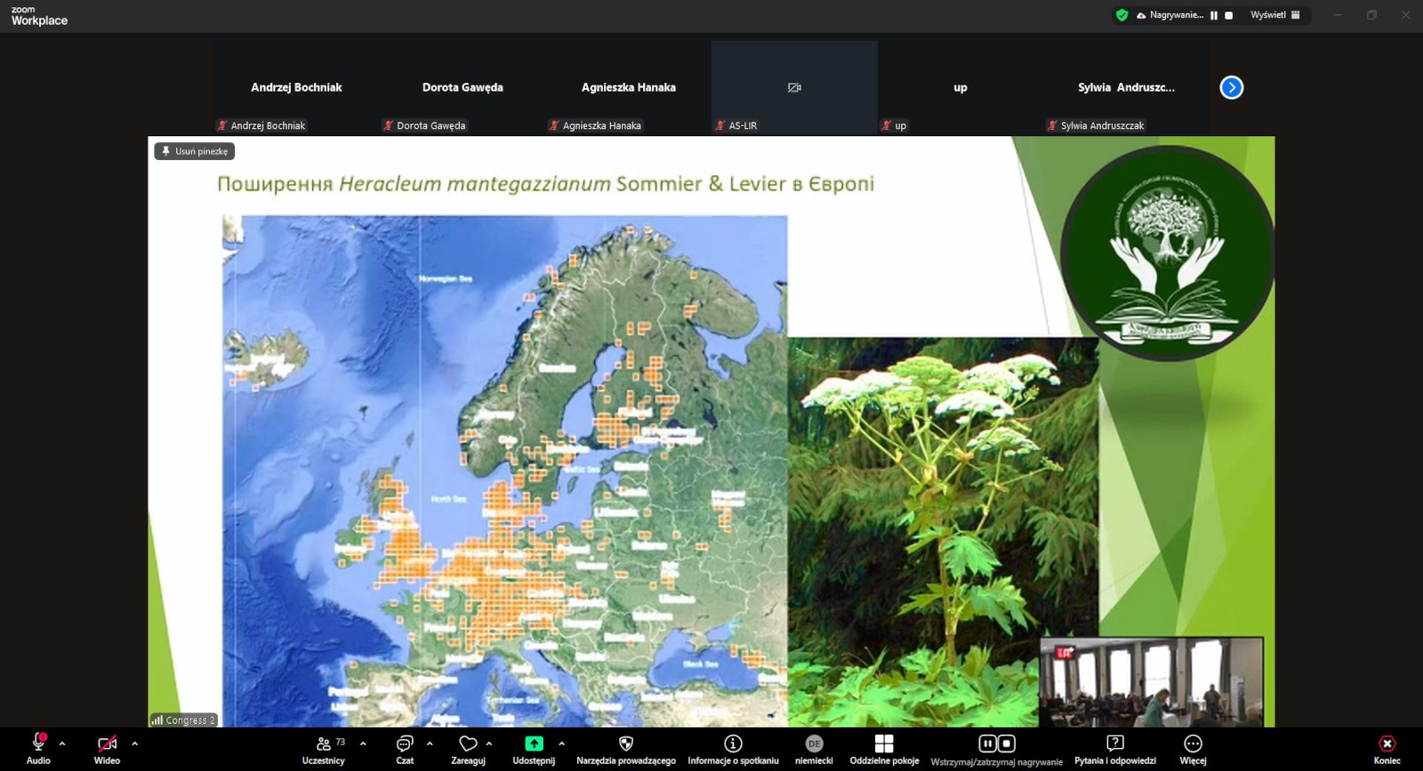1423x771 pixels.
Task: Open the Czat chat panel
Action: pyautogui.click(x=405, y=744)
